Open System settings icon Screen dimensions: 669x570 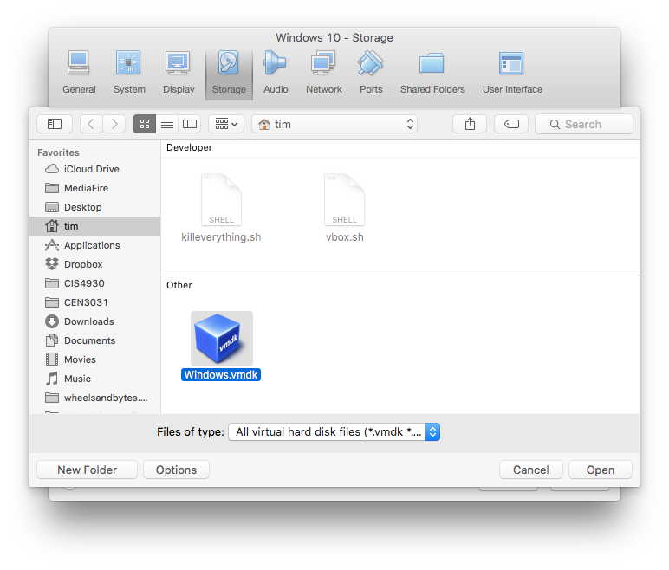tap(129, 73)
